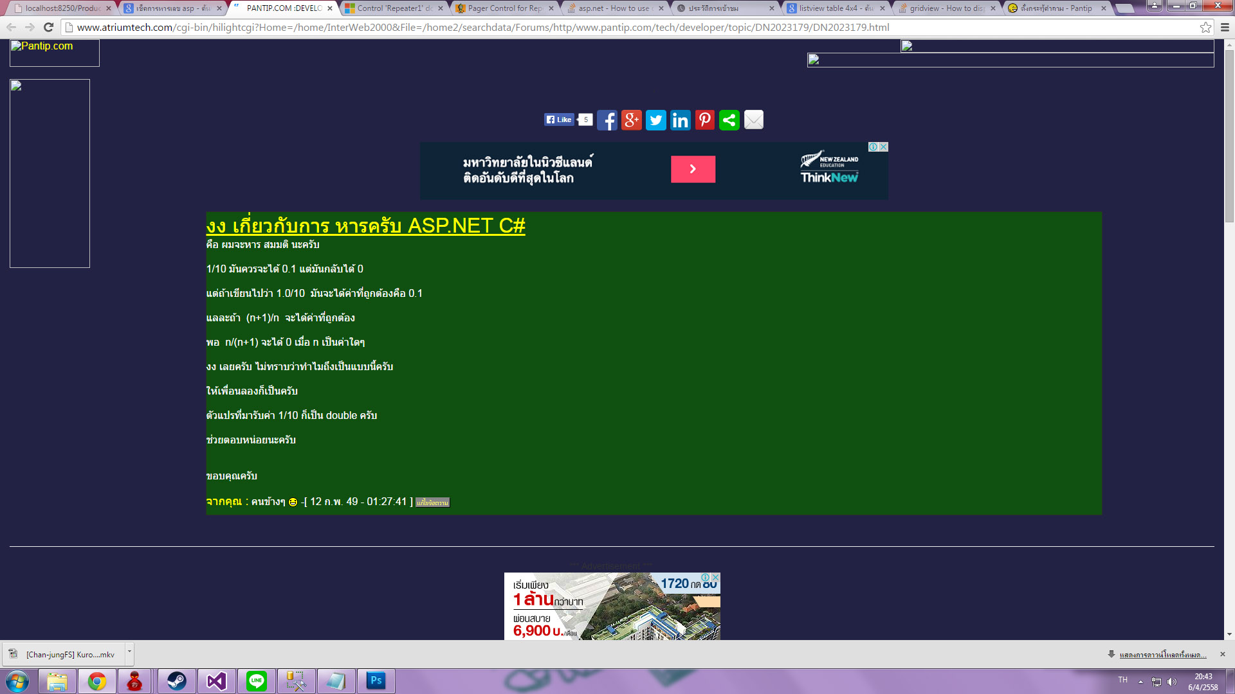Open the downloaded Kuro...mkv file
Image resolution: width=1235 pixels, height=694 pixels.
63,654
